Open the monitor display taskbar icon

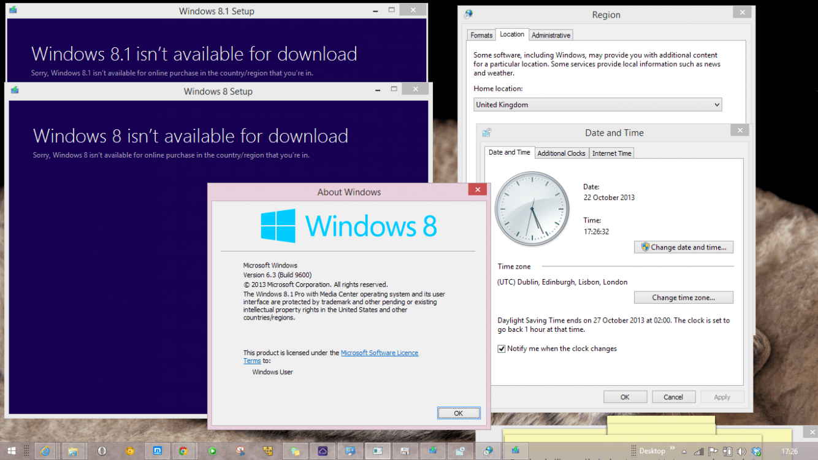350,451
